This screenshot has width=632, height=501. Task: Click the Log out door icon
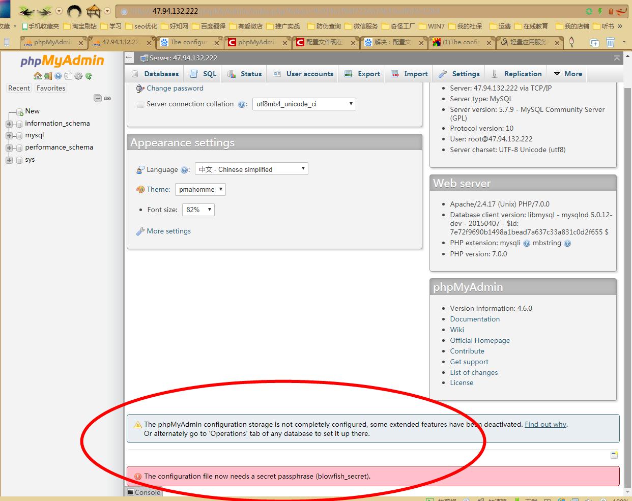click(48, 76)
